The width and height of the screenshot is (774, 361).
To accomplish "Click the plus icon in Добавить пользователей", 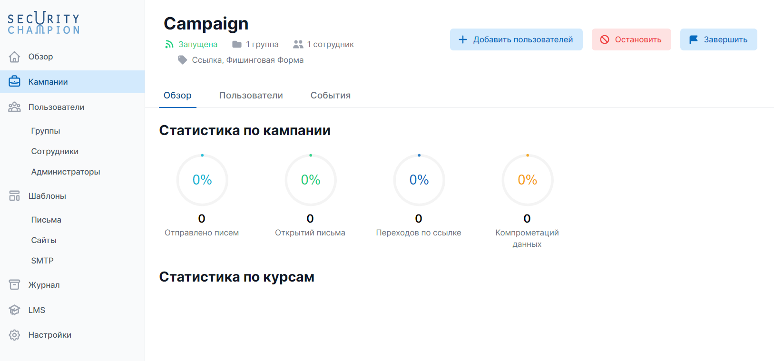I will tap(463, 39).
